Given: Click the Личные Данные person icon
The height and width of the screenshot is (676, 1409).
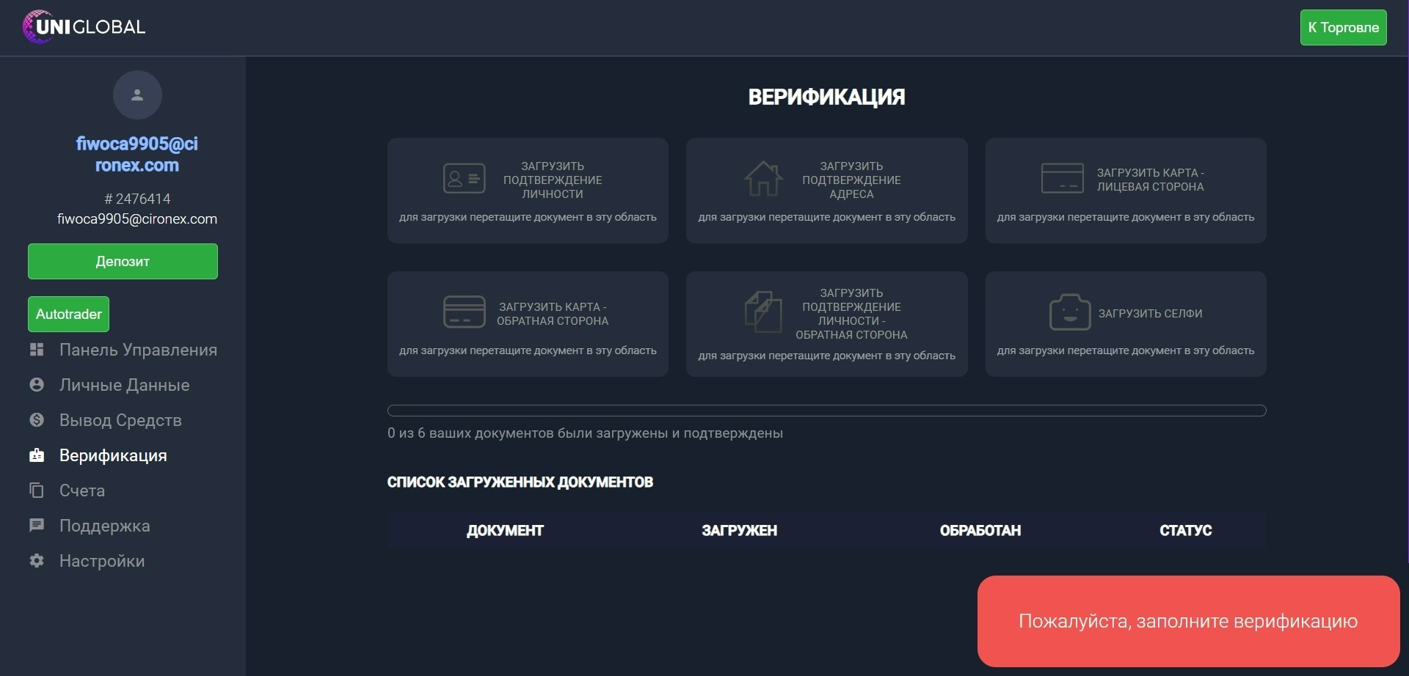Looking at the screenshot, I should [x=37, y=385].
